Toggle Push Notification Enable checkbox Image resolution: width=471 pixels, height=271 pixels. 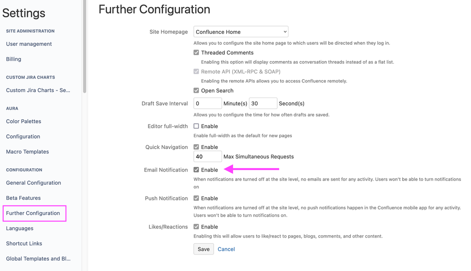(x=196, y=198)
